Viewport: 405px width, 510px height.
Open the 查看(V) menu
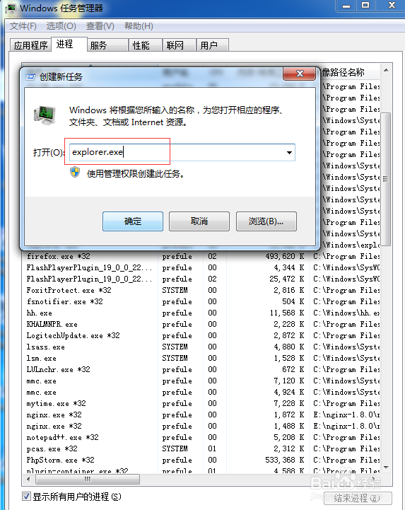[100, 26]
